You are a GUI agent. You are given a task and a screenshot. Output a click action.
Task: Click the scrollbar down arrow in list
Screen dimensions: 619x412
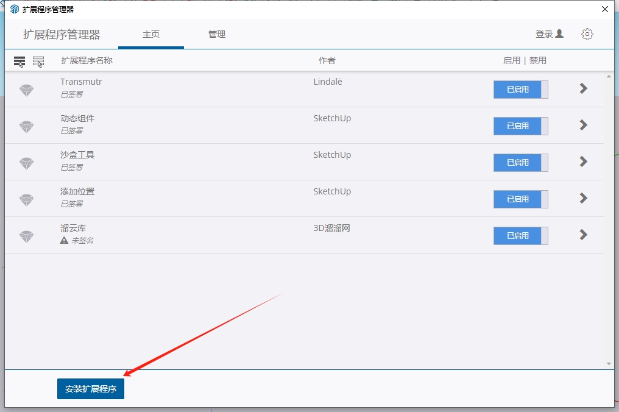[x=609, y=364]
